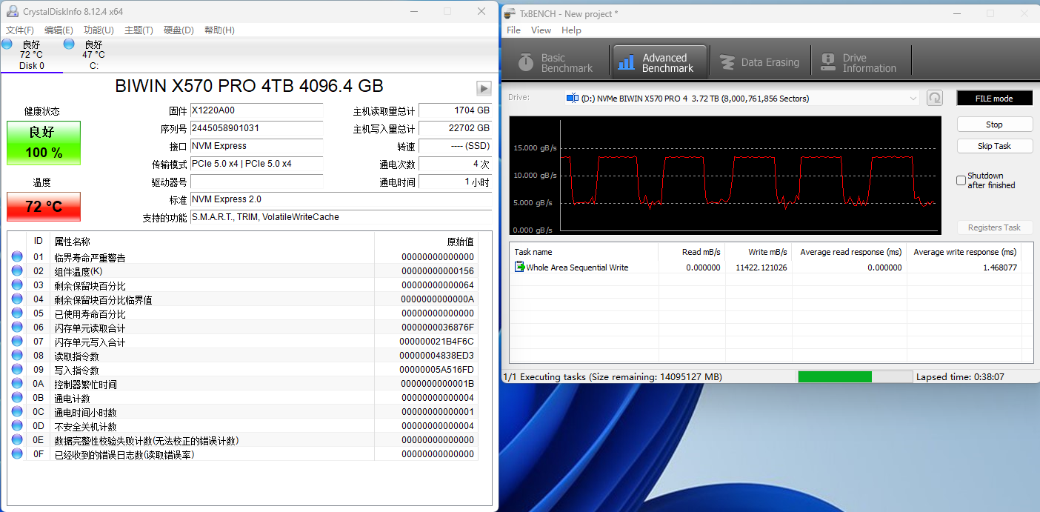Select the C: drive status orb
Viewport: 1040px width, 512px height.
tap(69, 44)
